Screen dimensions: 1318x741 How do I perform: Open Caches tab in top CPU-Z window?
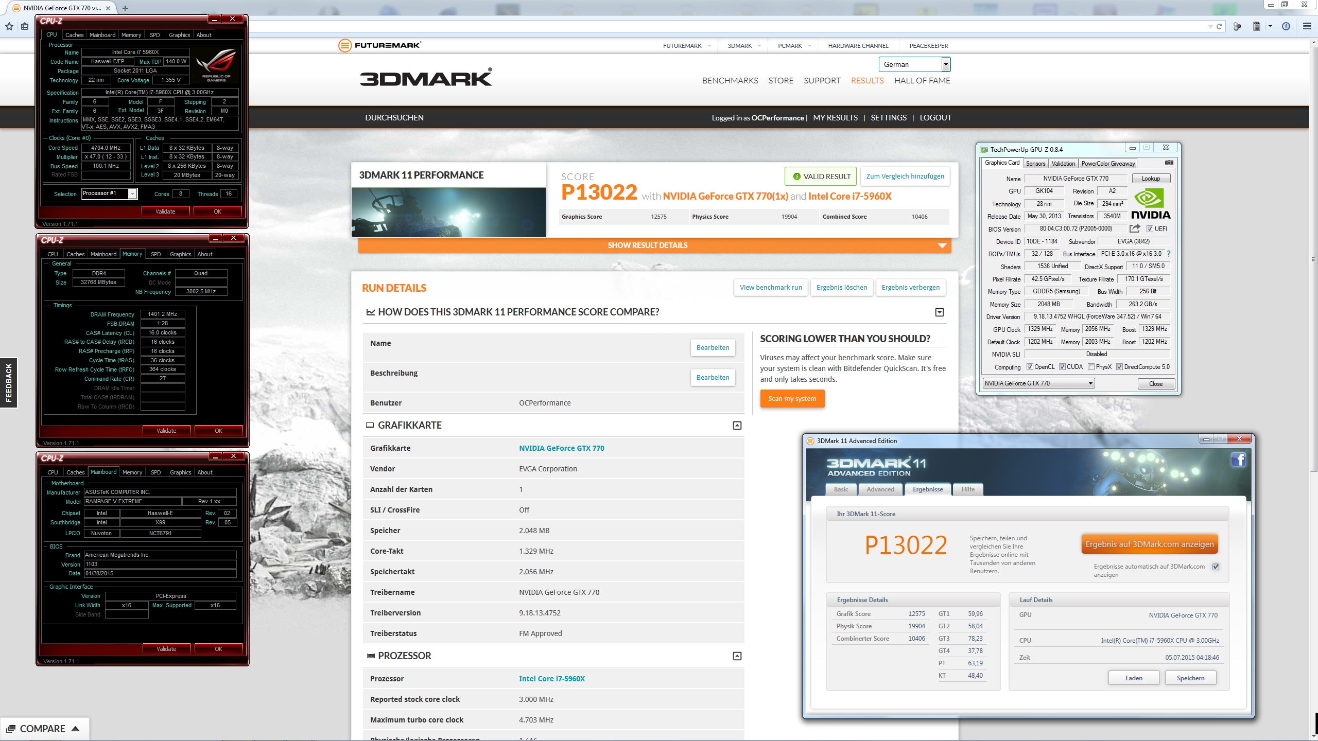point(74,35)
